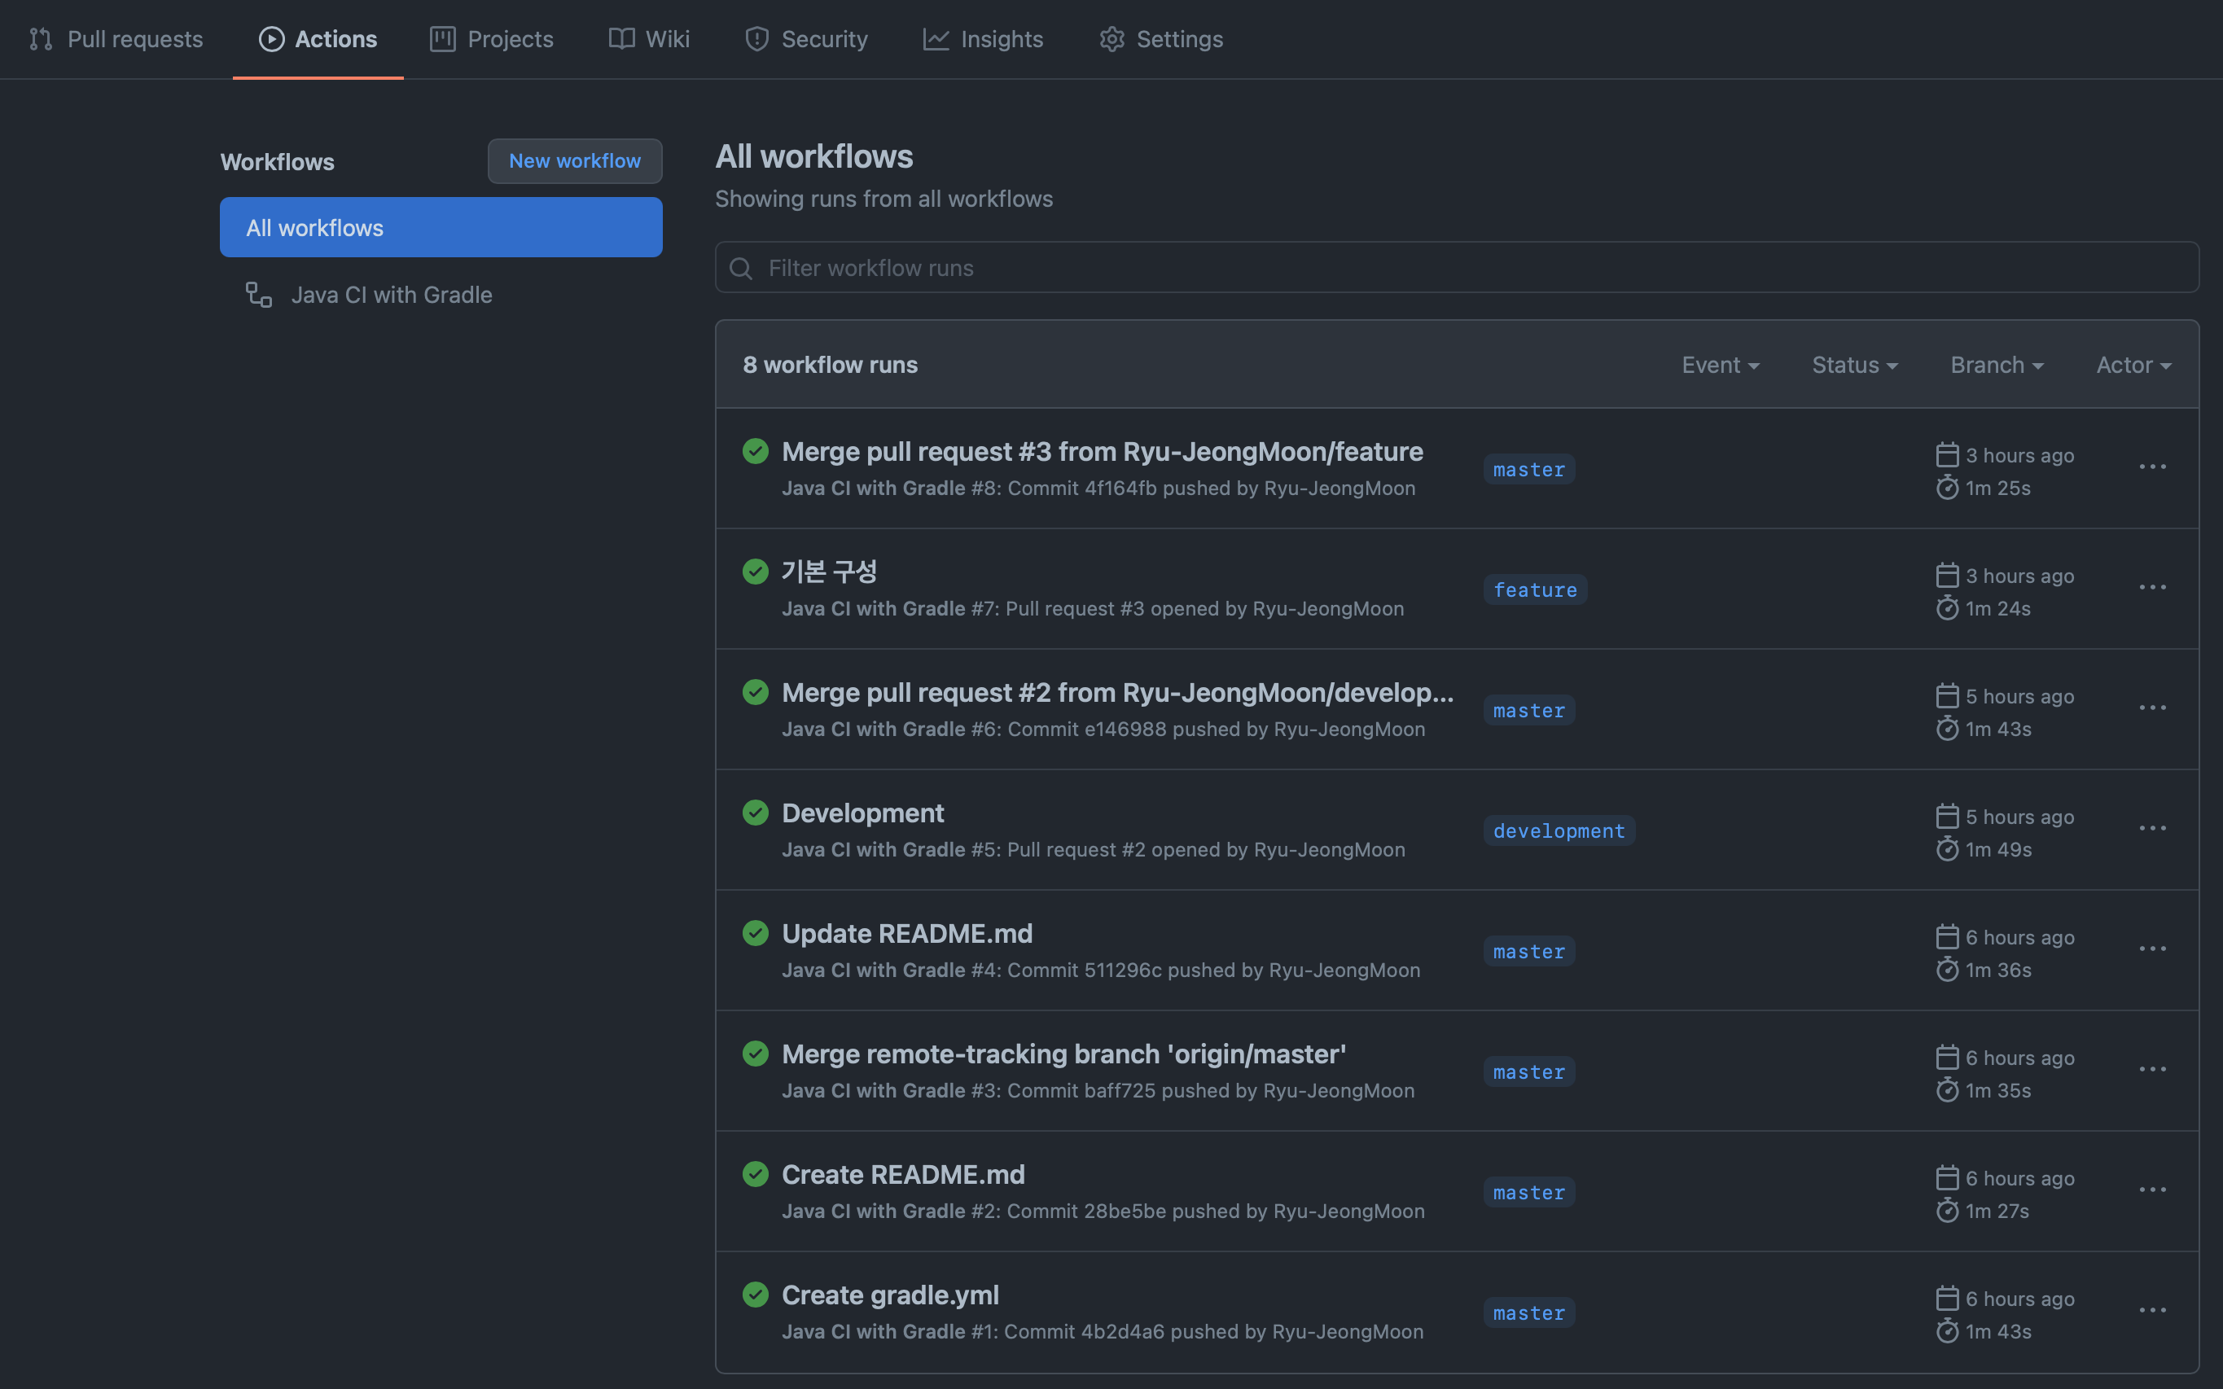
Task: Open the Actor filter dropdown
Action: (x=2133, y=365)
